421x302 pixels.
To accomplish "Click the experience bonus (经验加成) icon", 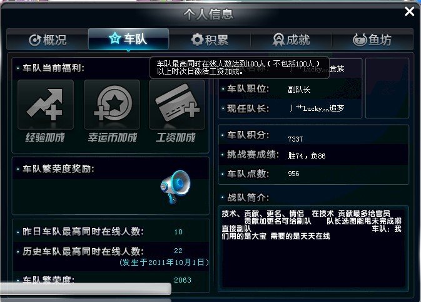I will [x=46, y=105].
